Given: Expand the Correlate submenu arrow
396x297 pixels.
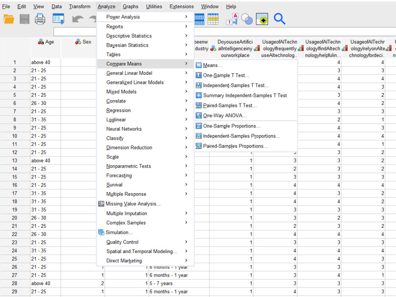Looking at the screenshot, I should point(186,101).
